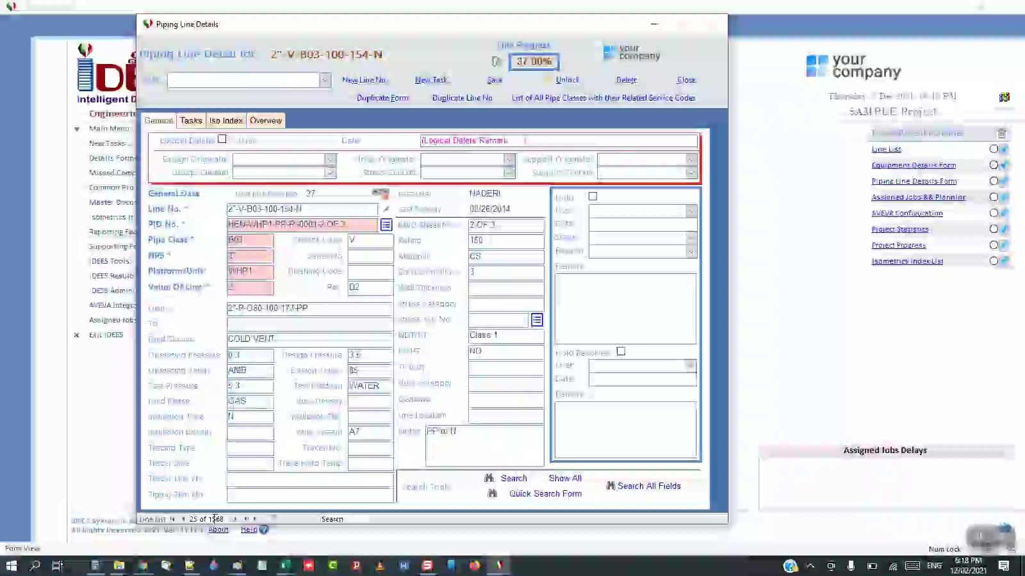Click the binoculars icon next to Search
Screen dimensions: 1025x576
coord(489,478)
